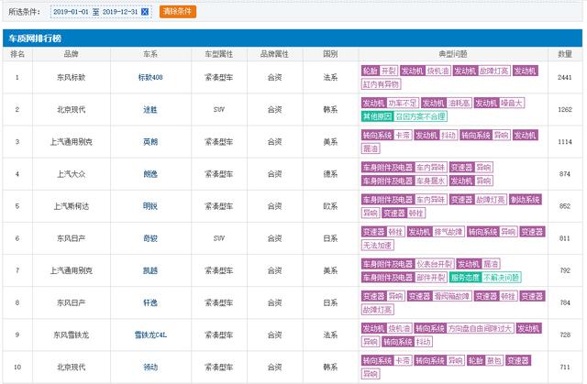Open the 标致408 car series link
The height and width of the screenshot is (384, 587).
point(150,77)
